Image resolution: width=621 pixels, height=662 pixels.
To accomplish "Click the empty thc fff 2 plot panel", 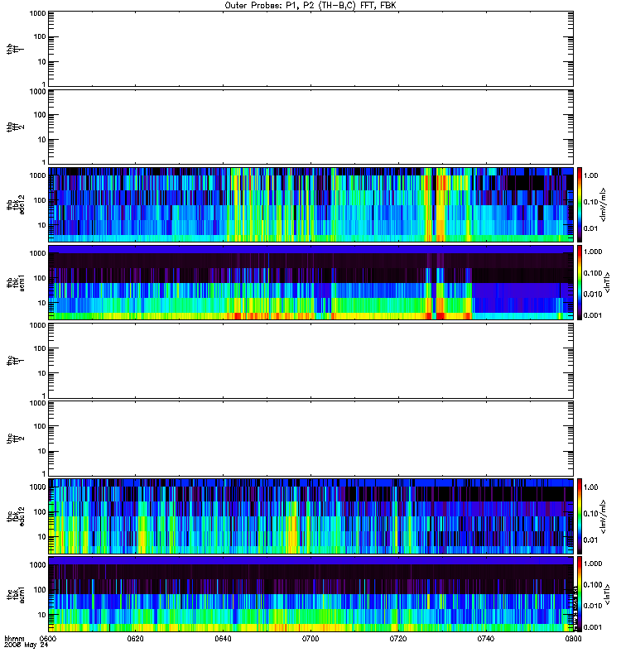I will tap(310, 439).
